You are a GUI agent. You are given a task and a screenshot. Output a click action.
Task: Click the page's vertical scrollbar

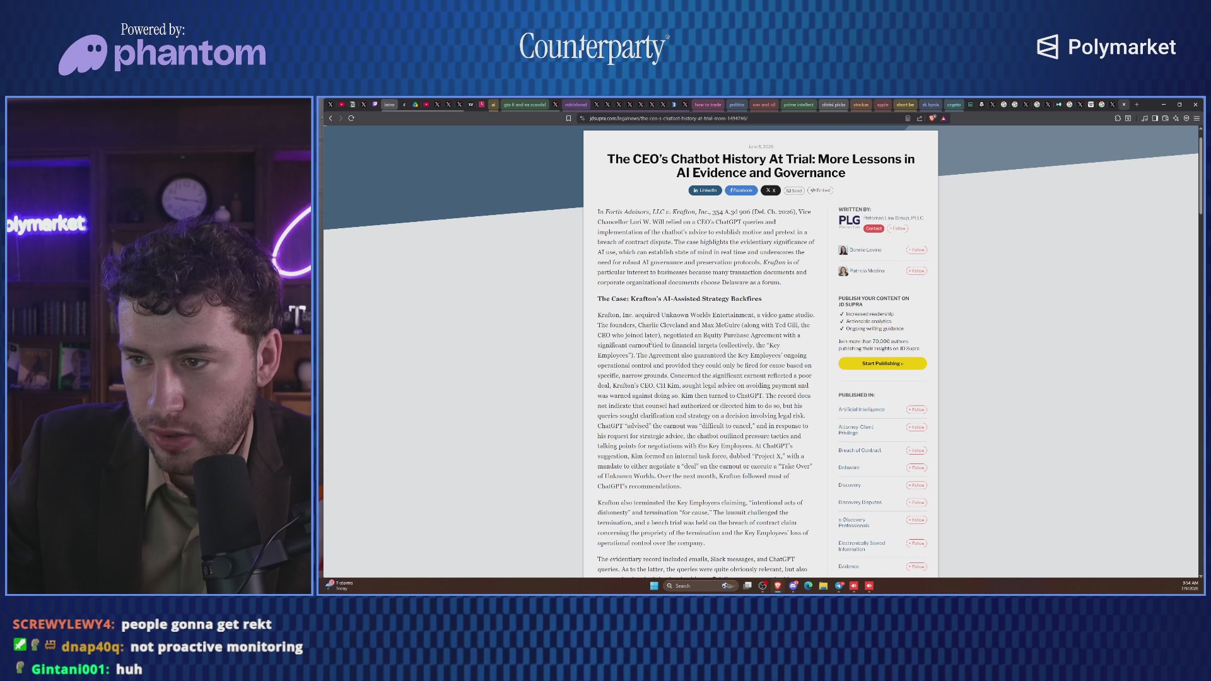(x=1201, y=177)
